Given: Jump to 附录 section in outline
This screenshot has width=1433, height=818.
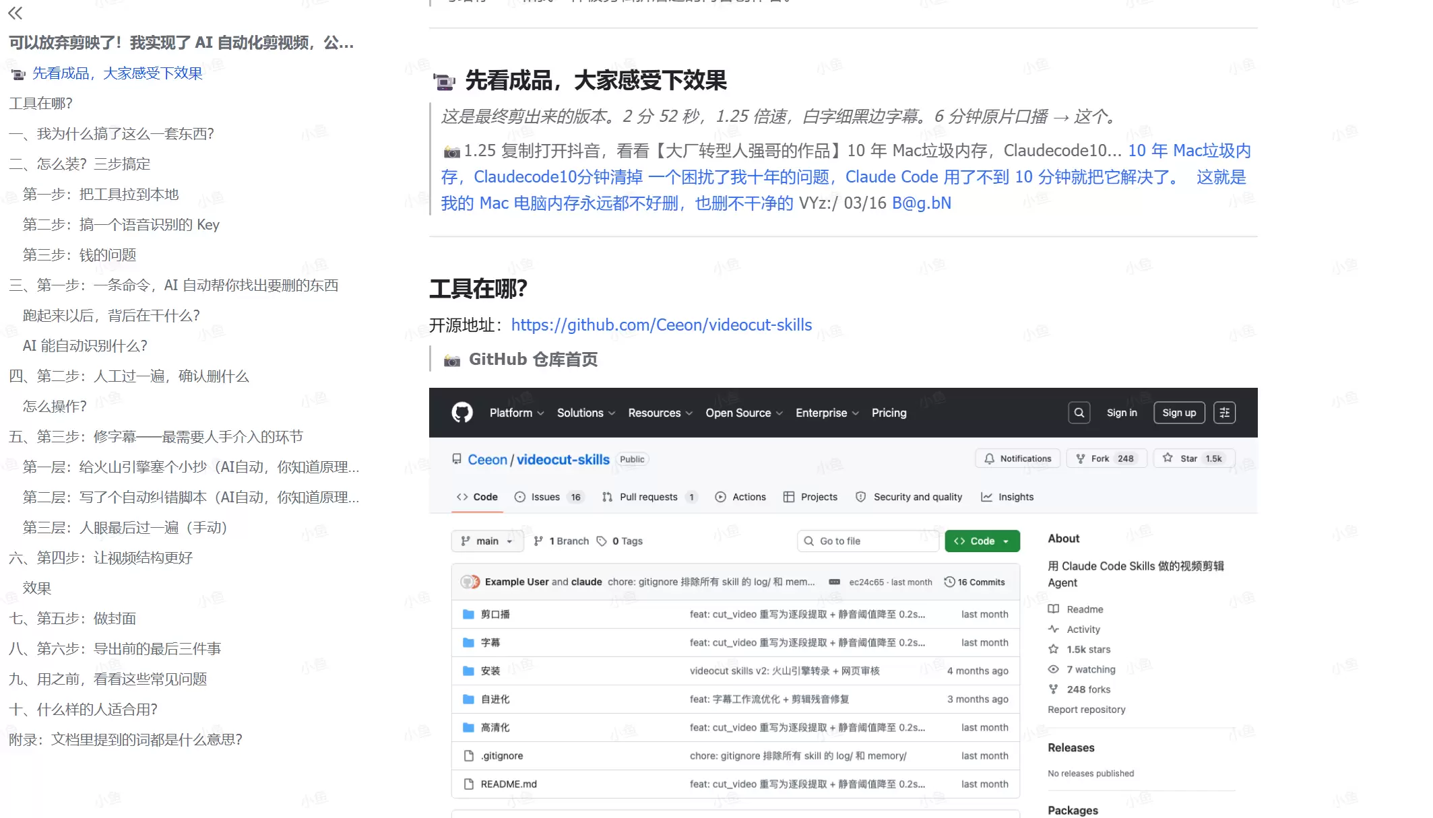Looking at the screenshot, I should (x=125, y=739).
